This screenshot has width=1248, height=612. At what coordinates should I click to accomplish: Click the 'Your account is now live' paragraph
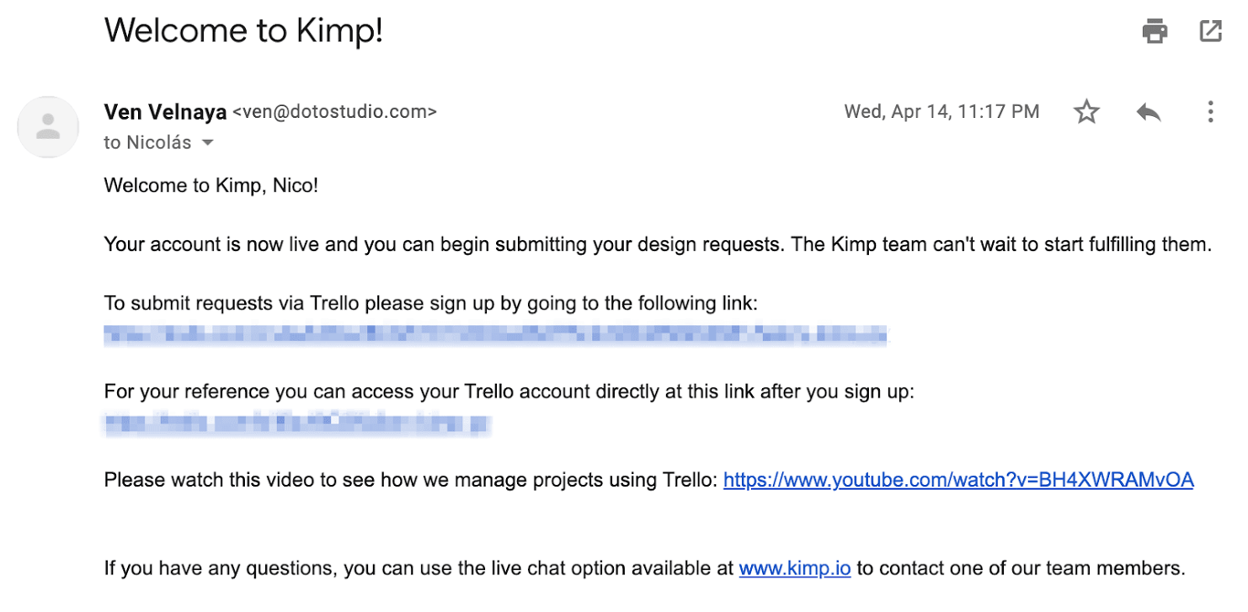click(657, 244)
